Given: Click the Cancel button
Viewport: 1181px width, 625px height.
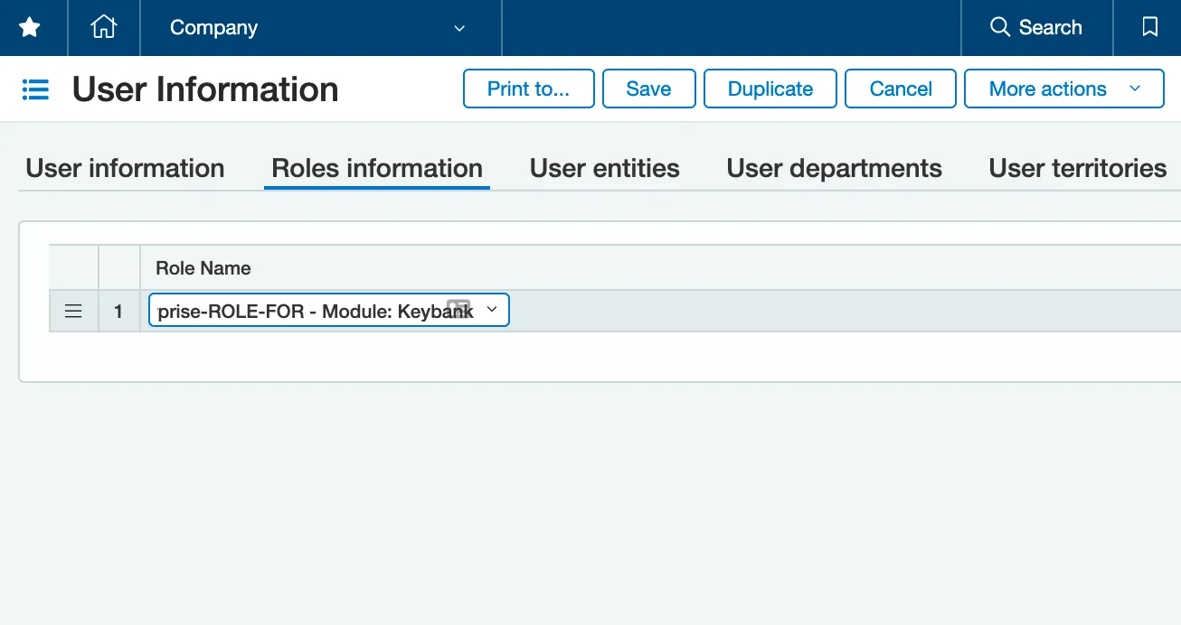Looking at the screenshot, I should [x=900, y=89].
